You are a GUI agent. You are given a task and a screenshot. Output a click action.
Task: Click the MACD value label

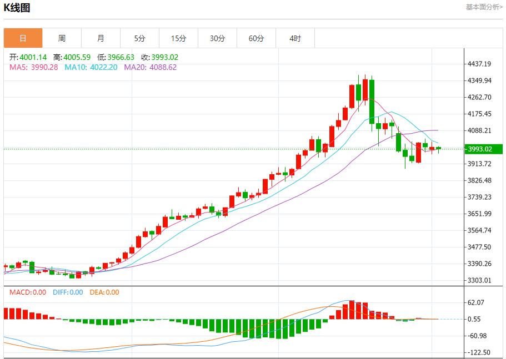[27, 292]
